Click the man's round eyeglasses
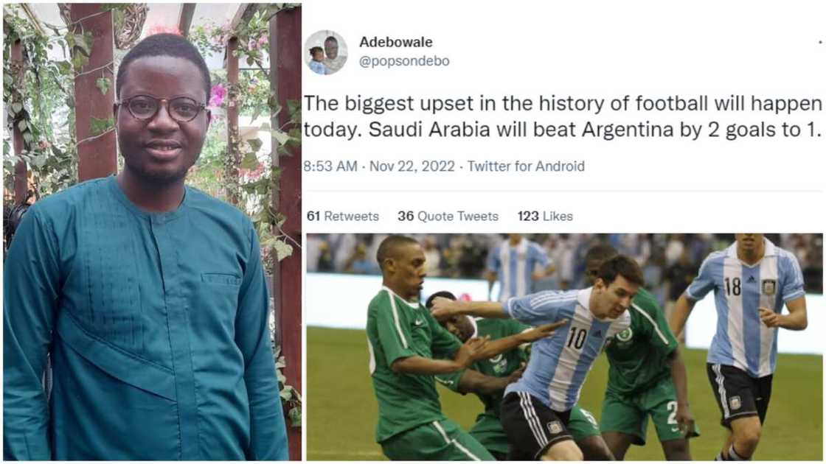The image size is (826, 464). [161, 108]
